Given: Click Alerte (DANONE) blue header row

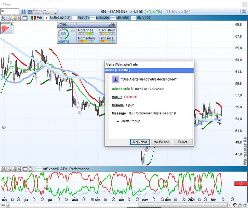Looking at the screenshot, I should pyautogui.click(x=149, y=70).
